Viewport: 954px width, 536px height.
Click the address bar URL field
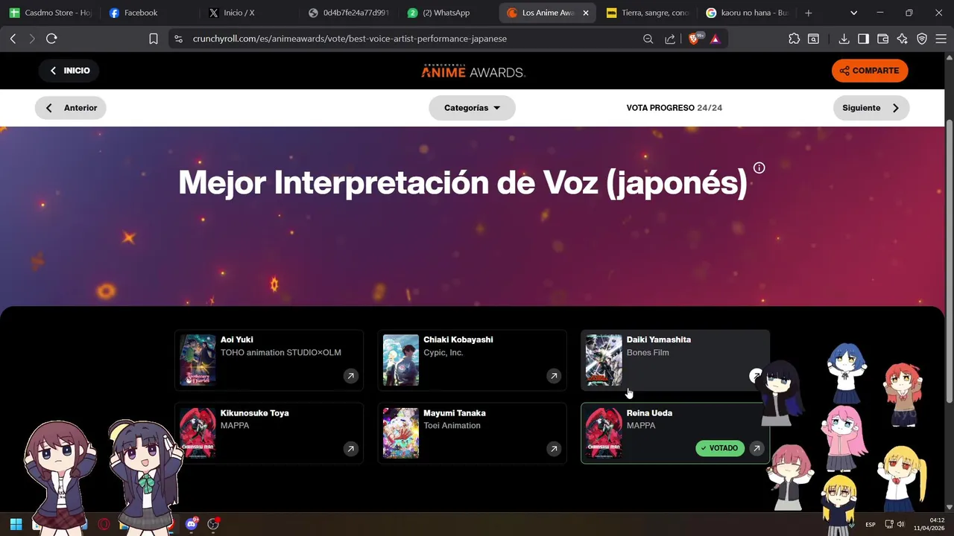point(410,39)
